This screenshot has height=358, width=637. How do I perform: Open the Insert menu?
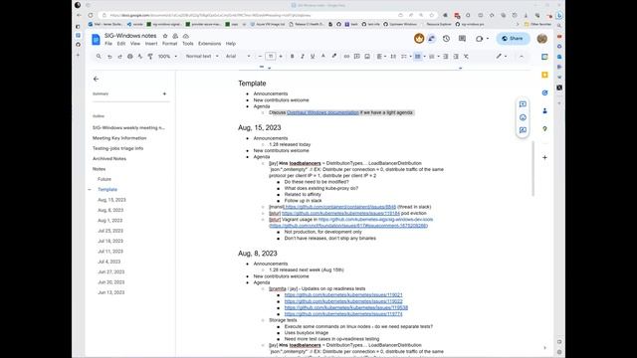[x=151, y=44]
